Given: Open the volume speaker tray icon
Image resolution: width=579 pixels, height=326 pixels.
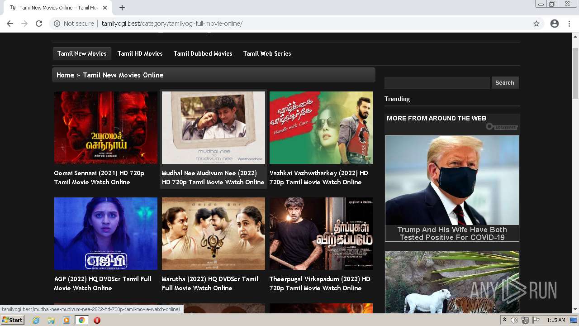Looking at the screenshot, I should pyautogui.click(x=514, y=320).
